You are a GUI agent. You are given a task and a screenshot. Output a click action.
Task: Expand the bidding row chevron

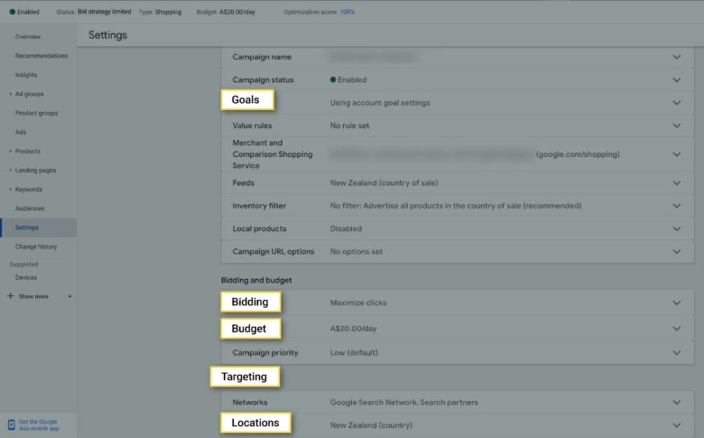click(676, 303)
